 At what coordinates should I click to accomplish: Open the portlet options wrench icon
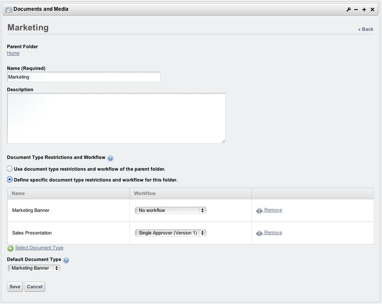point(349,10)
